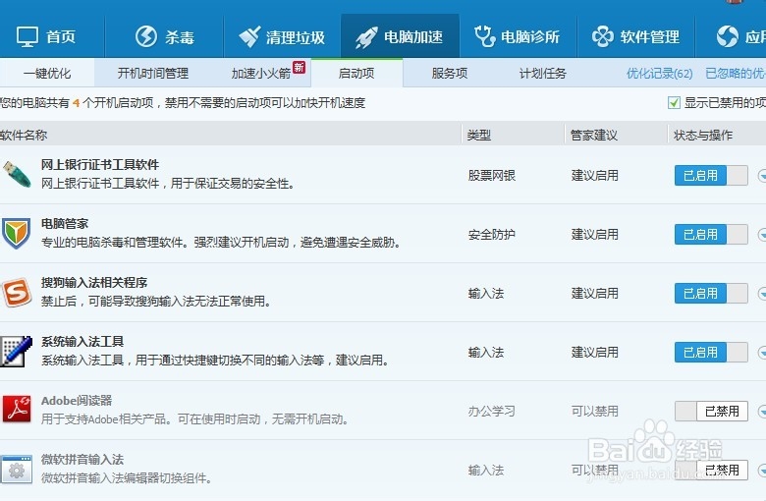766x501 pixels.
Task: Click the 微软拼音输入法 gear window icon
Action: (x=17, y=470)
